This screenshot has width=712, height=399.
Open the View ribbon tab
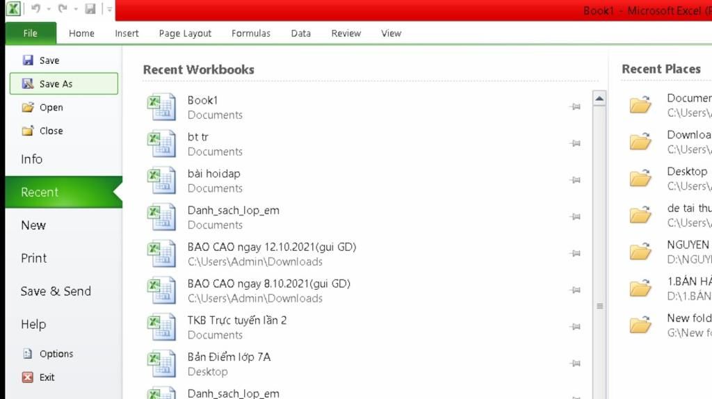click(x=391, y=33)
